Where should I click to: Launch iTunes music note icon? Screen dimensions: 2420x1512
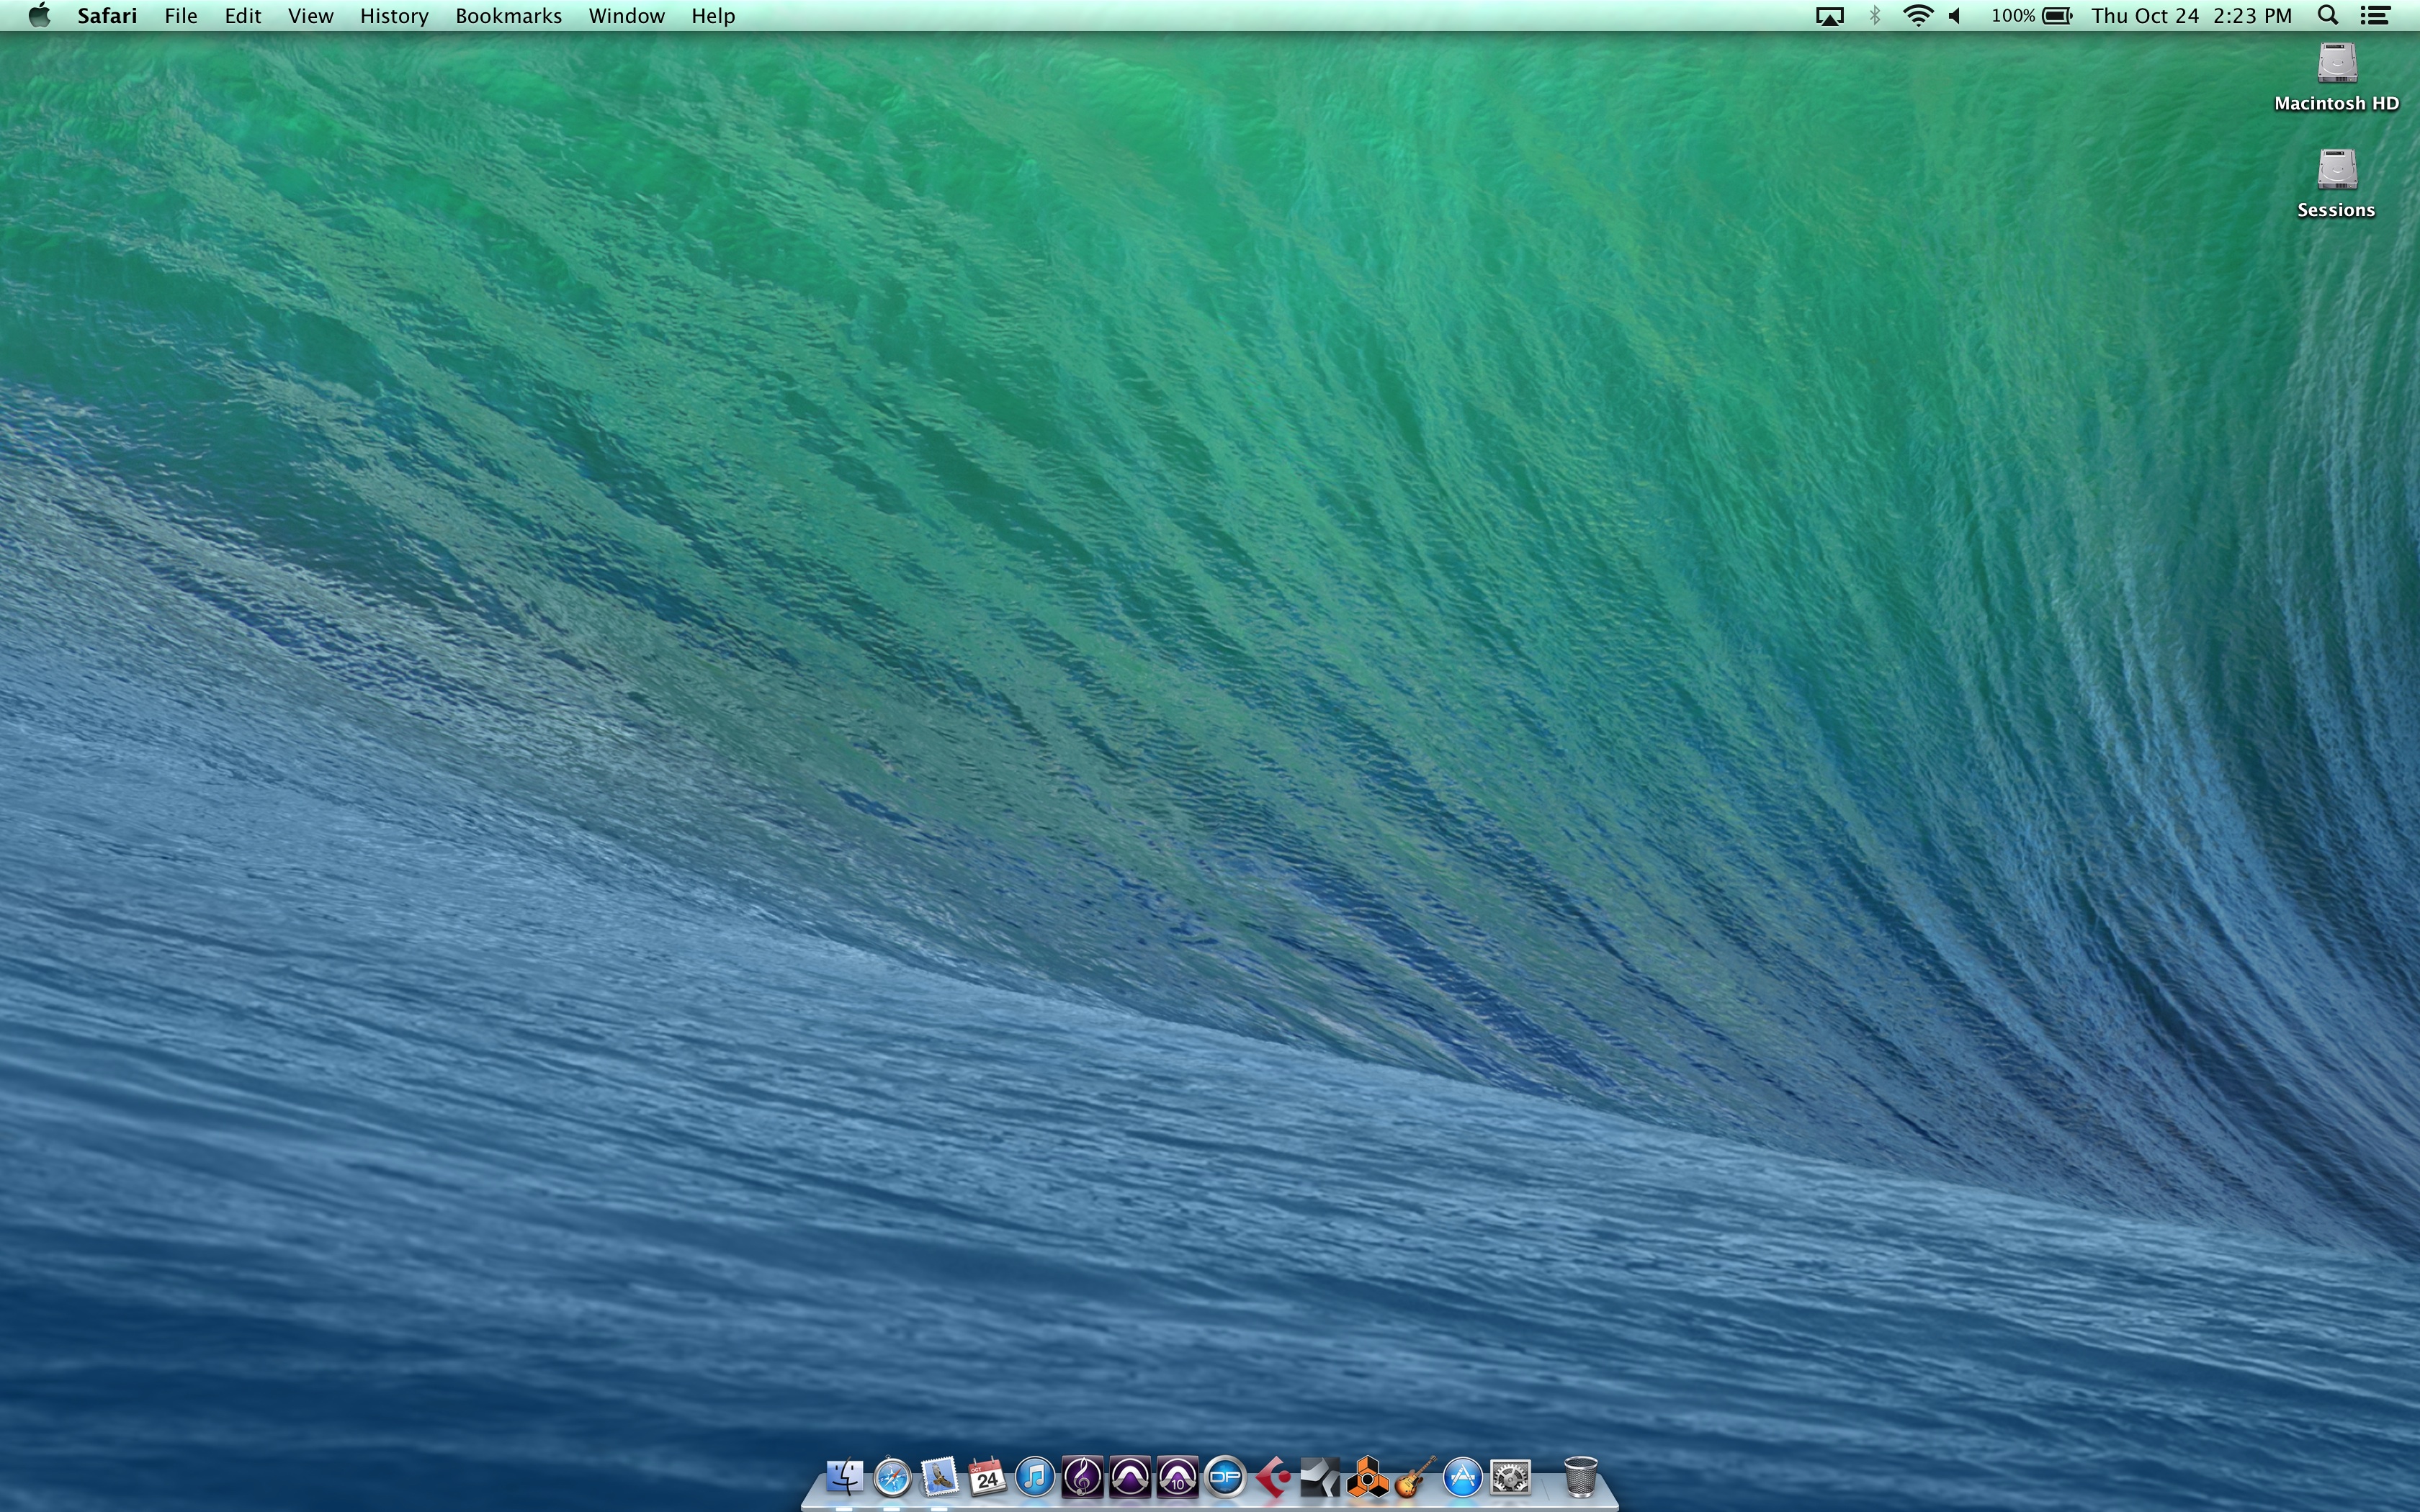(1035, 1476)
